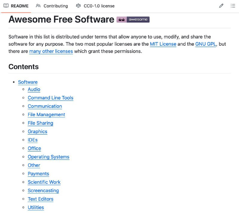Open the Scientific Work section
Image resolution: width=239 pixels, height=213 pixels.
click(x=44, y=182)
